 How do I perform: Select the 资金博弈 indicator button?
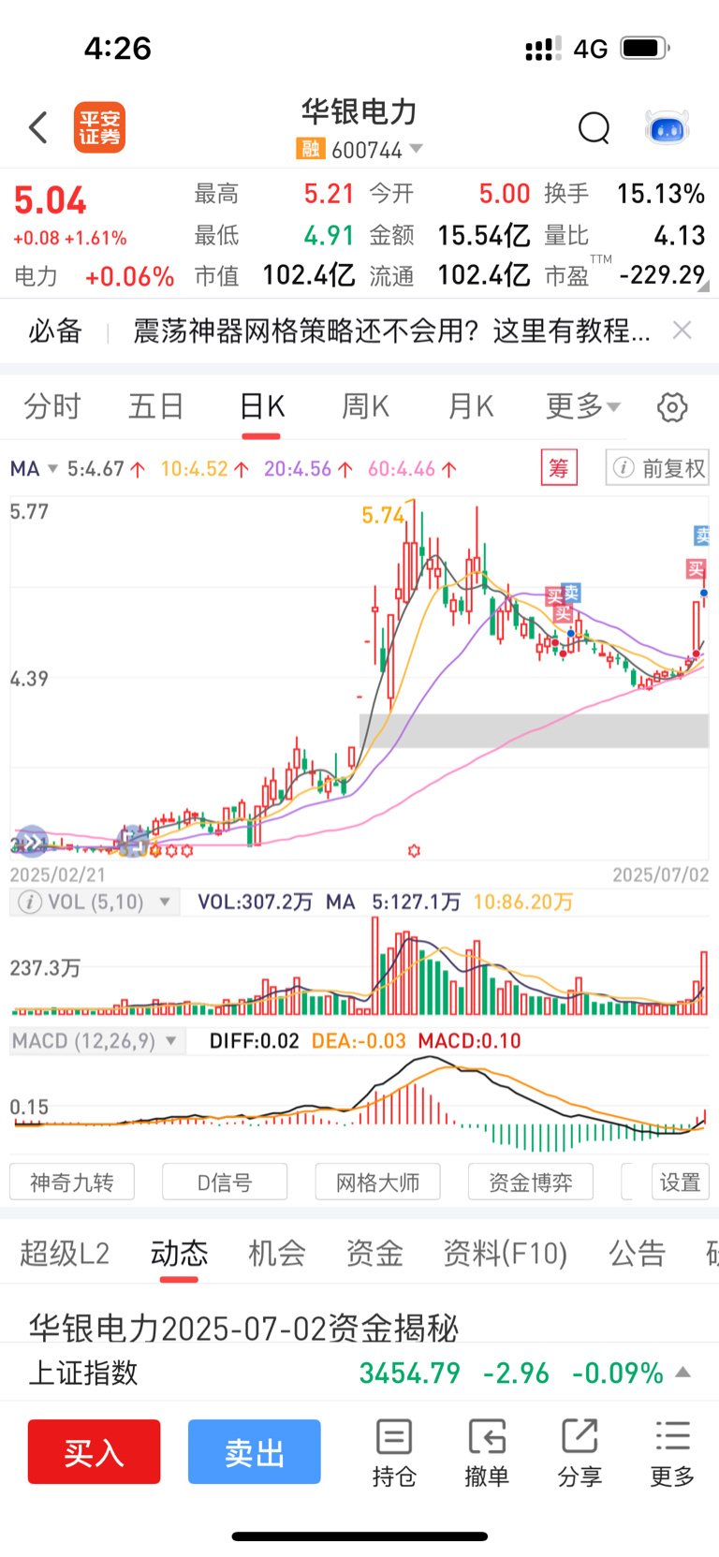(x=531, y=1182)
